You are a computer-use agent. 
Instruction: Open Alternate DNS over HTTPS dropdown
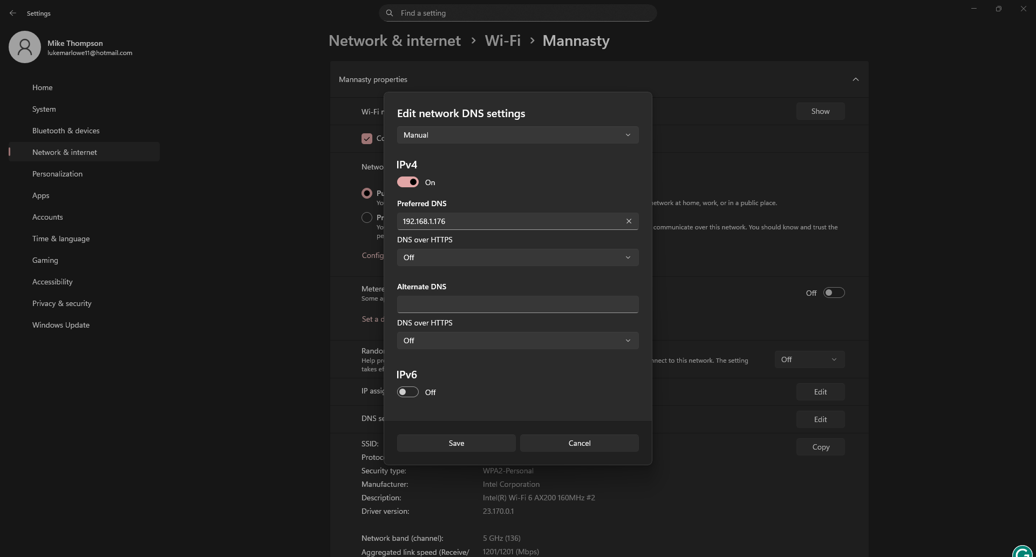[x=517, y=341]
